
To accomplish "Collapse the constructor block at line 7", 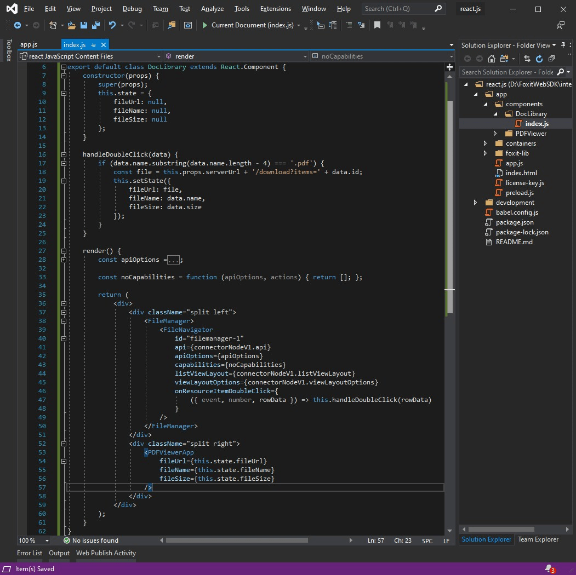I will 64,76.
